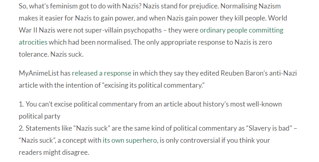Click the phrase "readers might disagree."
319x162 pixels.
point(54,152)
